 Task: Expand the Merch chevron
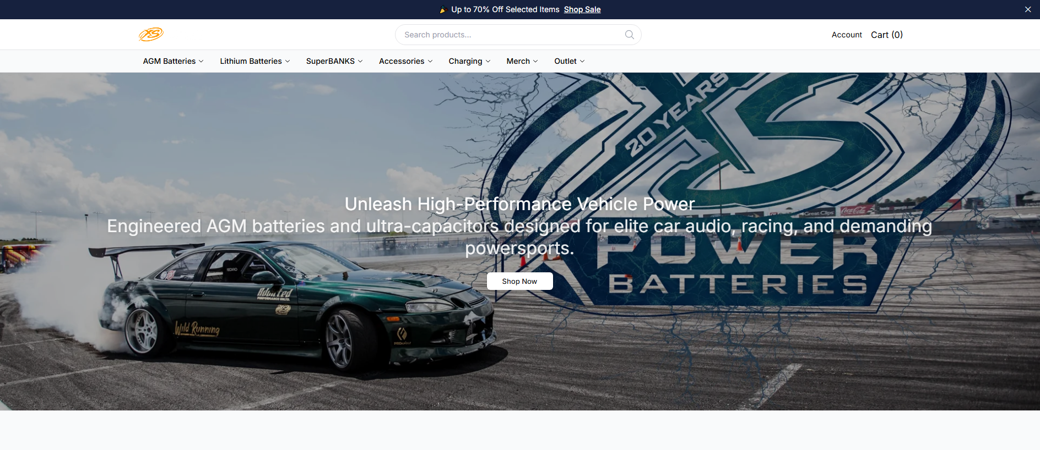535,61
